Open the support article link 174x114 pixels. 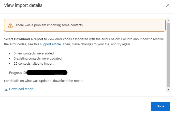[x=50, y=44]
